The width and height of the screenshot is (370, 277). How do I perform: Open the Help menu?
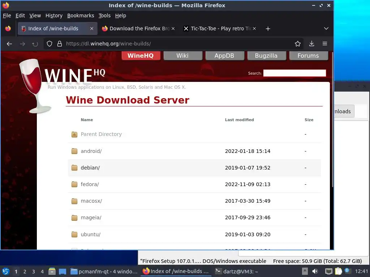(120, 16)
